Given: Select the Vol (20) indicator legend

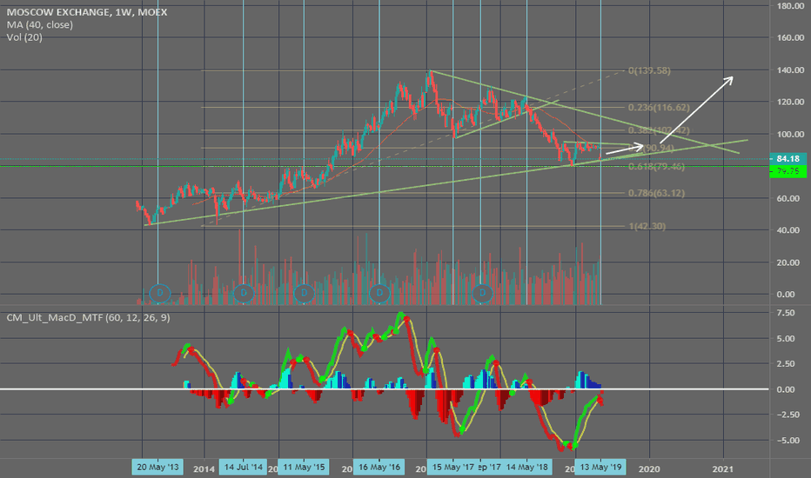Looking at the screenshot, I should (24, 37).
